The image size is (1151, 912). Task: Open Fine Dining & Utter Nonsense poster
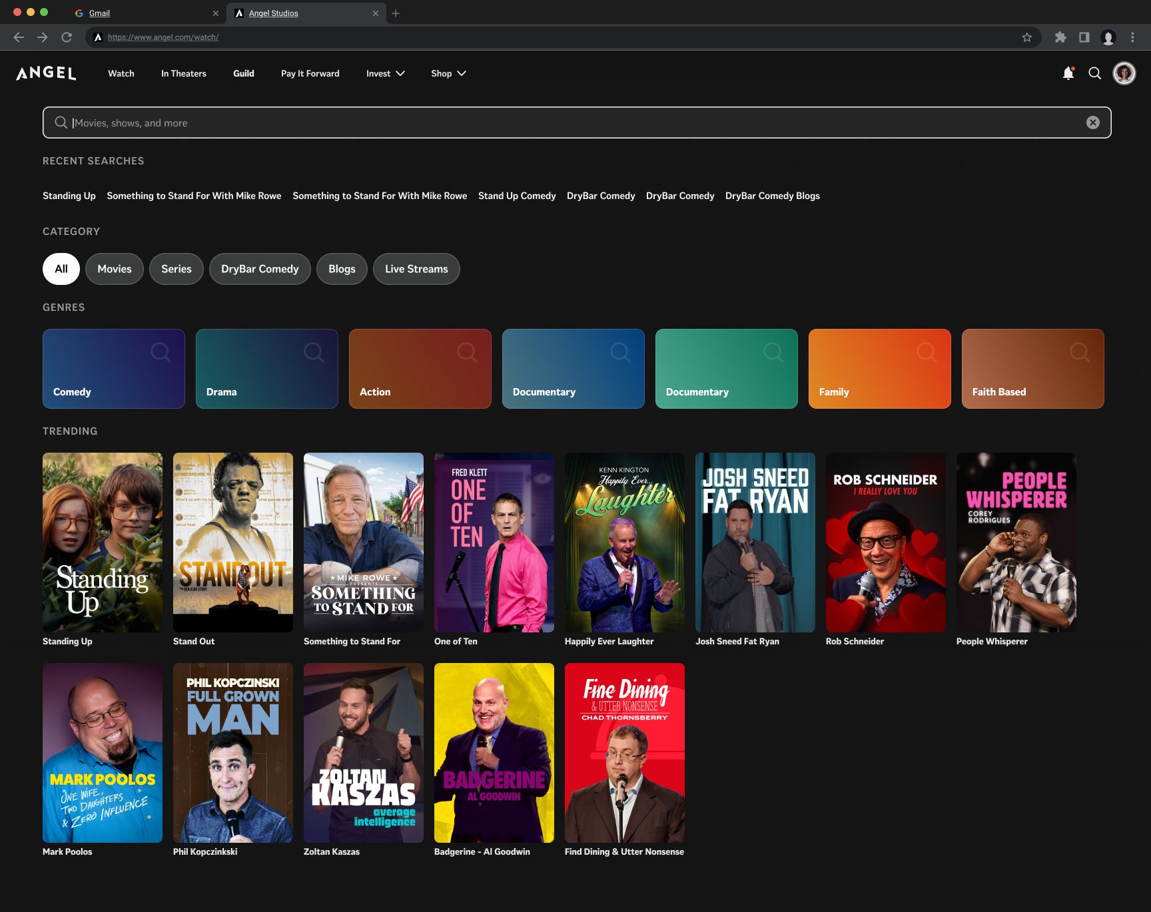click(625, 753)
